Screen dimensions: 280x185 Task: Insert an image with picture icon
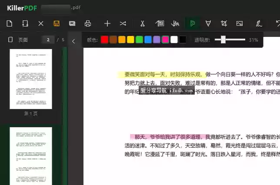click(240, 23)
